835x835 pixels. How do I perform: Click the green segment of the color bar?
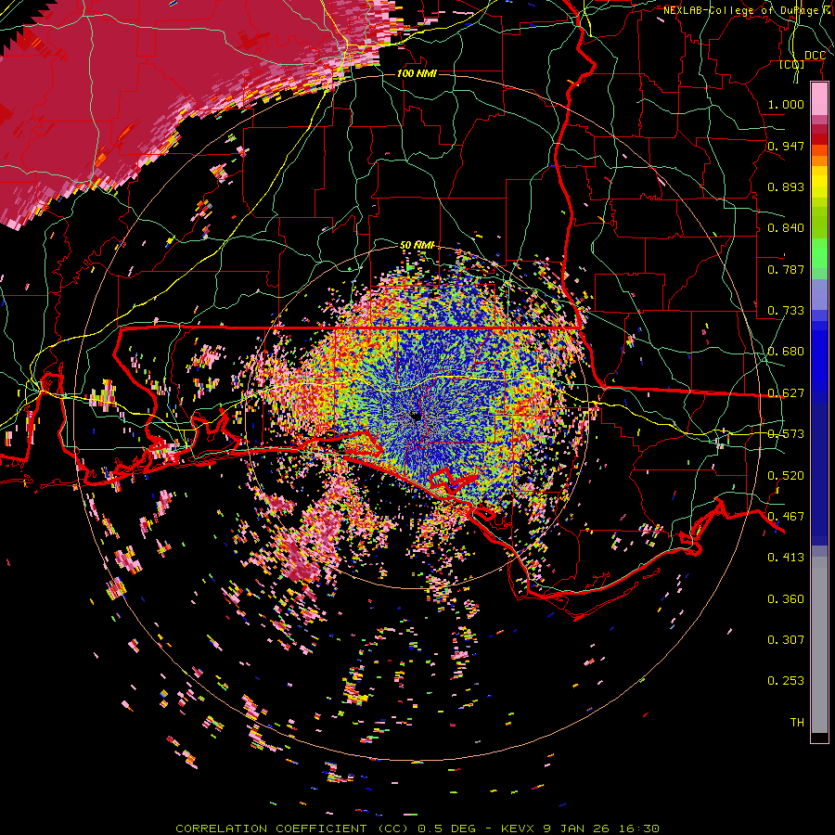(819, 253)
